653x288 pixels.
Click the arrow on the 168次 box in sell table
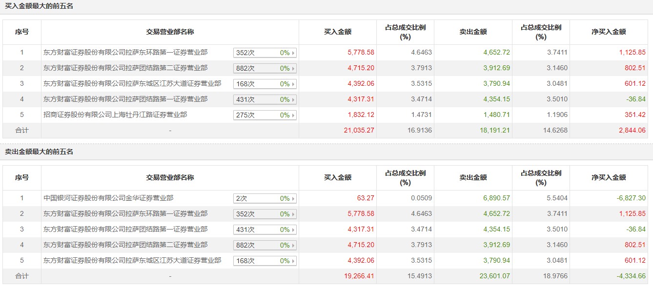point(293,261)
